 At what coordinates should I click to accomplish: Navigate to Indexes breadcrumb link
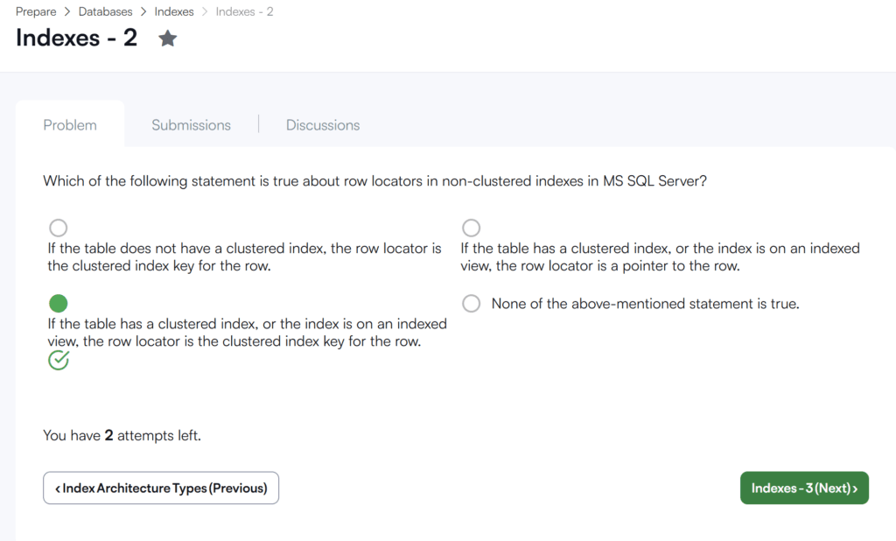coord(174,11)
